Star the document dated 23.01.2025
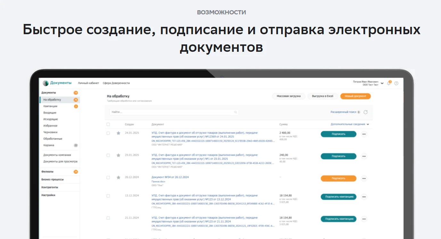Image resolution: width=441 pixels, height=239 pixels. pyautogui.click(x=118, y=155)
